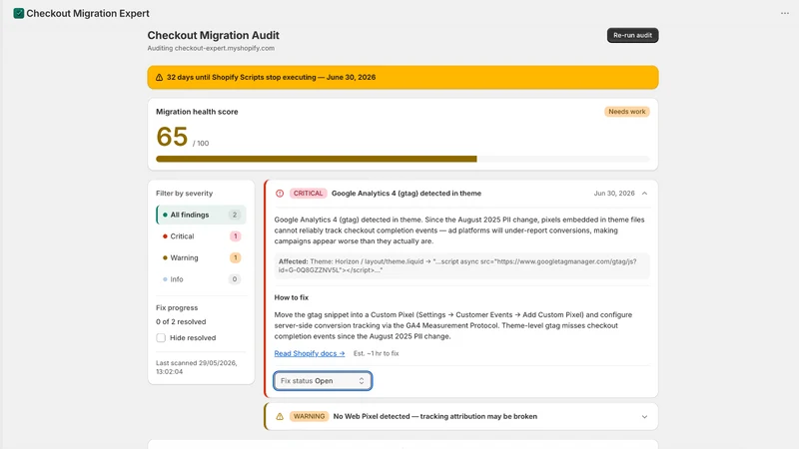The width and height of the screenshot is (799, 449).
Task: Click the CRITICAL severity badge
Action: tap(308, 194)
